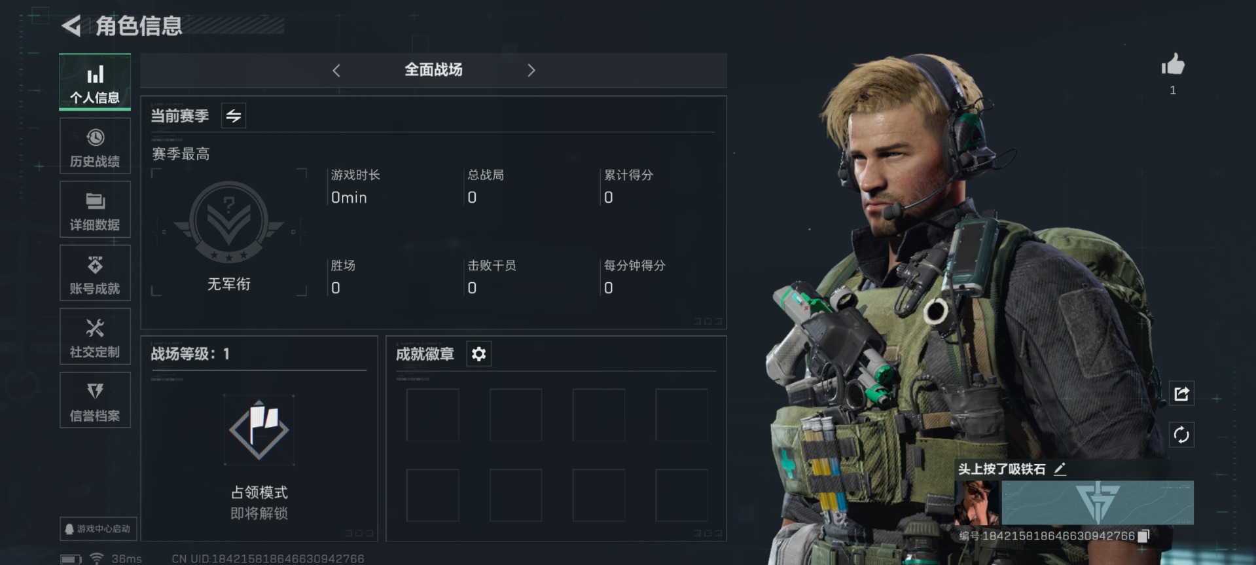This screenshot has height=565, width=1256.
Task: Open the 个人信息 tab
Action: 95,82
